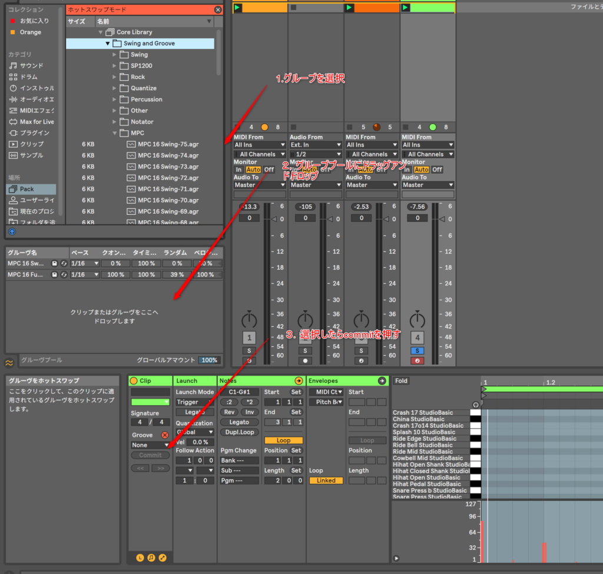This screenshot has width=603, height=574.
Task: Click hot-swap icon on MPC 16 Fu groove
Action: (63, 275)
